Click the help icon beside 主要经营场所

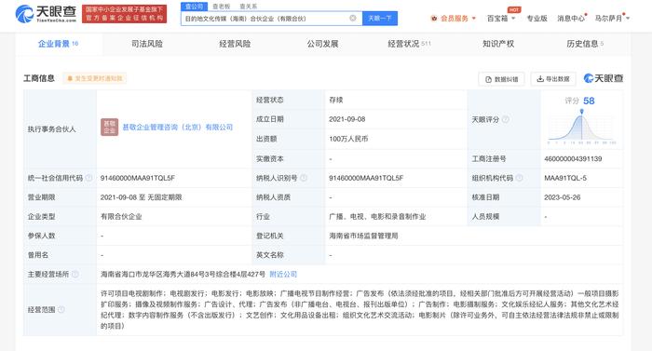(x=75, y=274)
